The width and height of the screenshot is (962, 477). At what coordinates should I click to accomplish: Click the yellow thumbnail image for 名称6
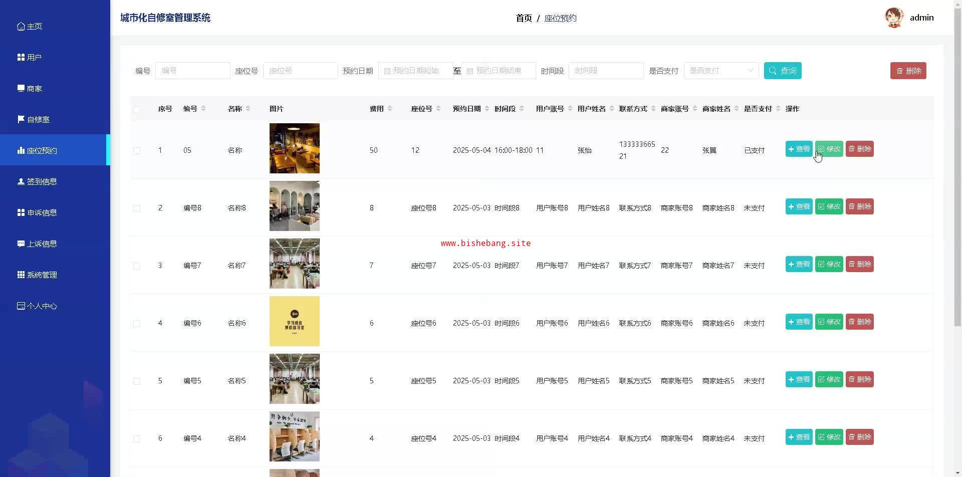[294, 321]
